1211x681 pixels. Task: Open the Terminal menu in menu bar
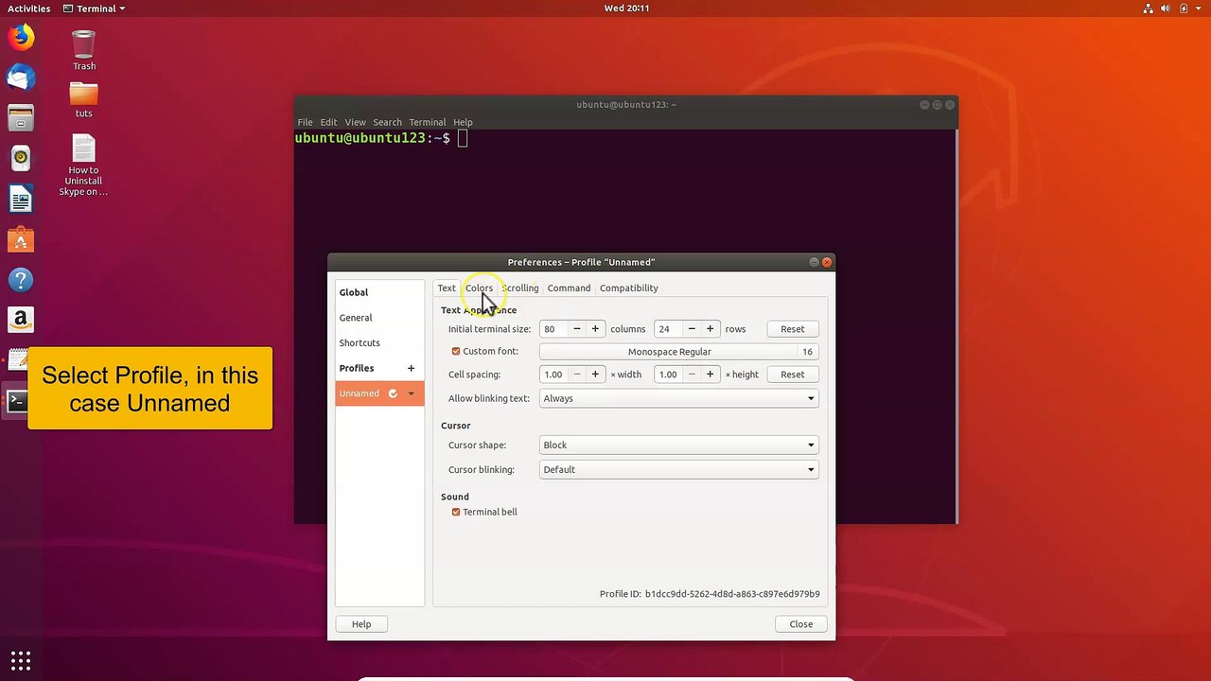coord(427,122)
